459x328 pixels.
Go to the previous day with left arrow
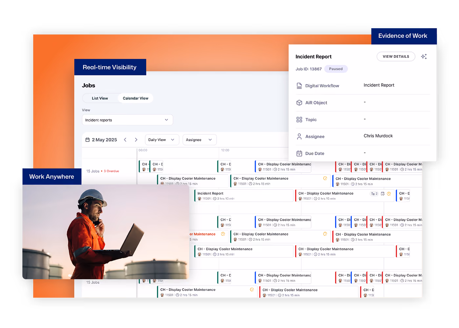125,140
